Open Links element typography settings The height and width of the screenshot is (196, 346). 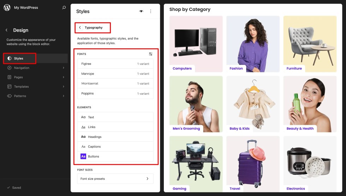pos(115,127)
